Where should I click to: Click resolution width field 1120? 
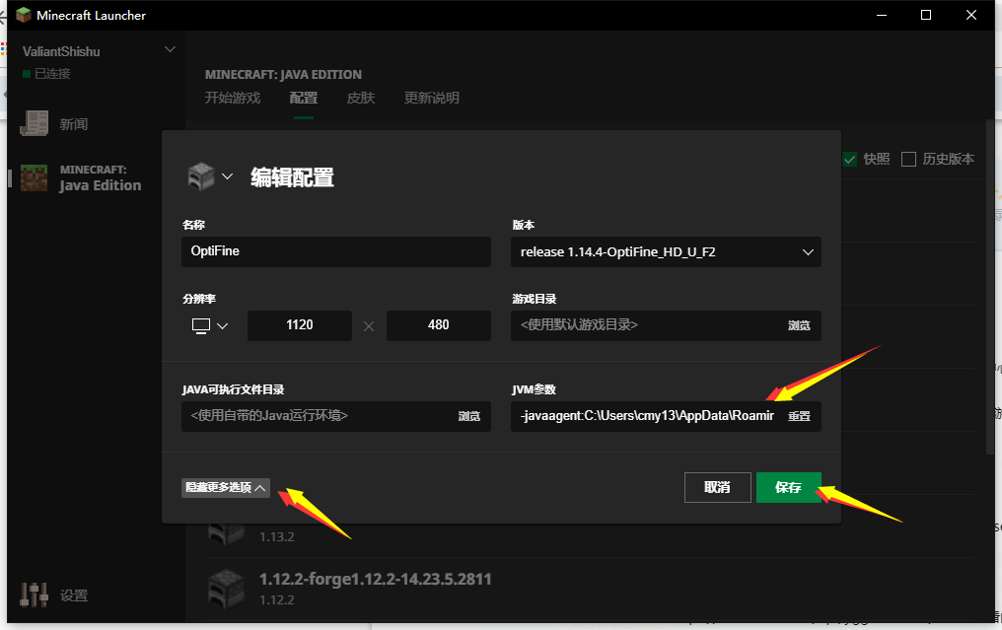pos(300,325)
